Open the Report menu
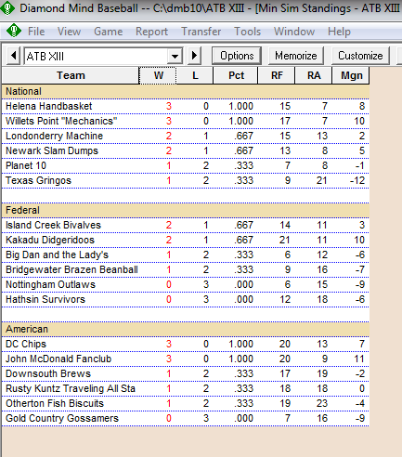The width and height of the screenshot is (402, 457). [x=151, y=32]
